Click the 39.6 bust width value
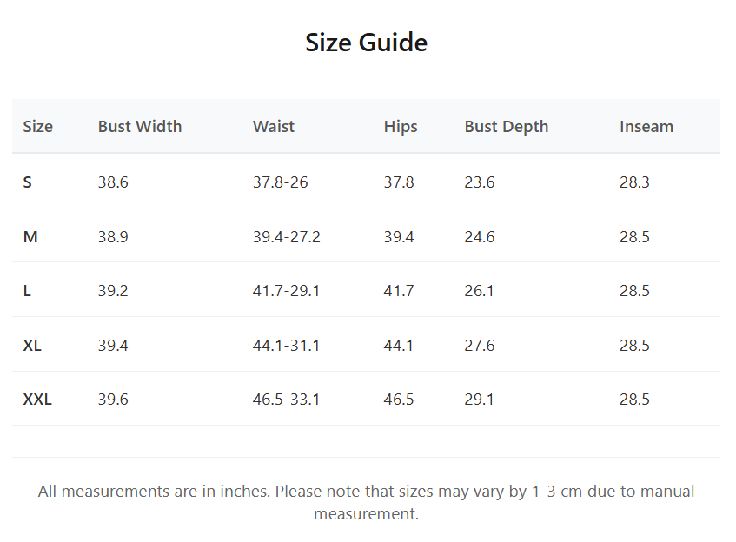This screenshot has width=736, height=542. pyautogui.click(x=113, y=400)
